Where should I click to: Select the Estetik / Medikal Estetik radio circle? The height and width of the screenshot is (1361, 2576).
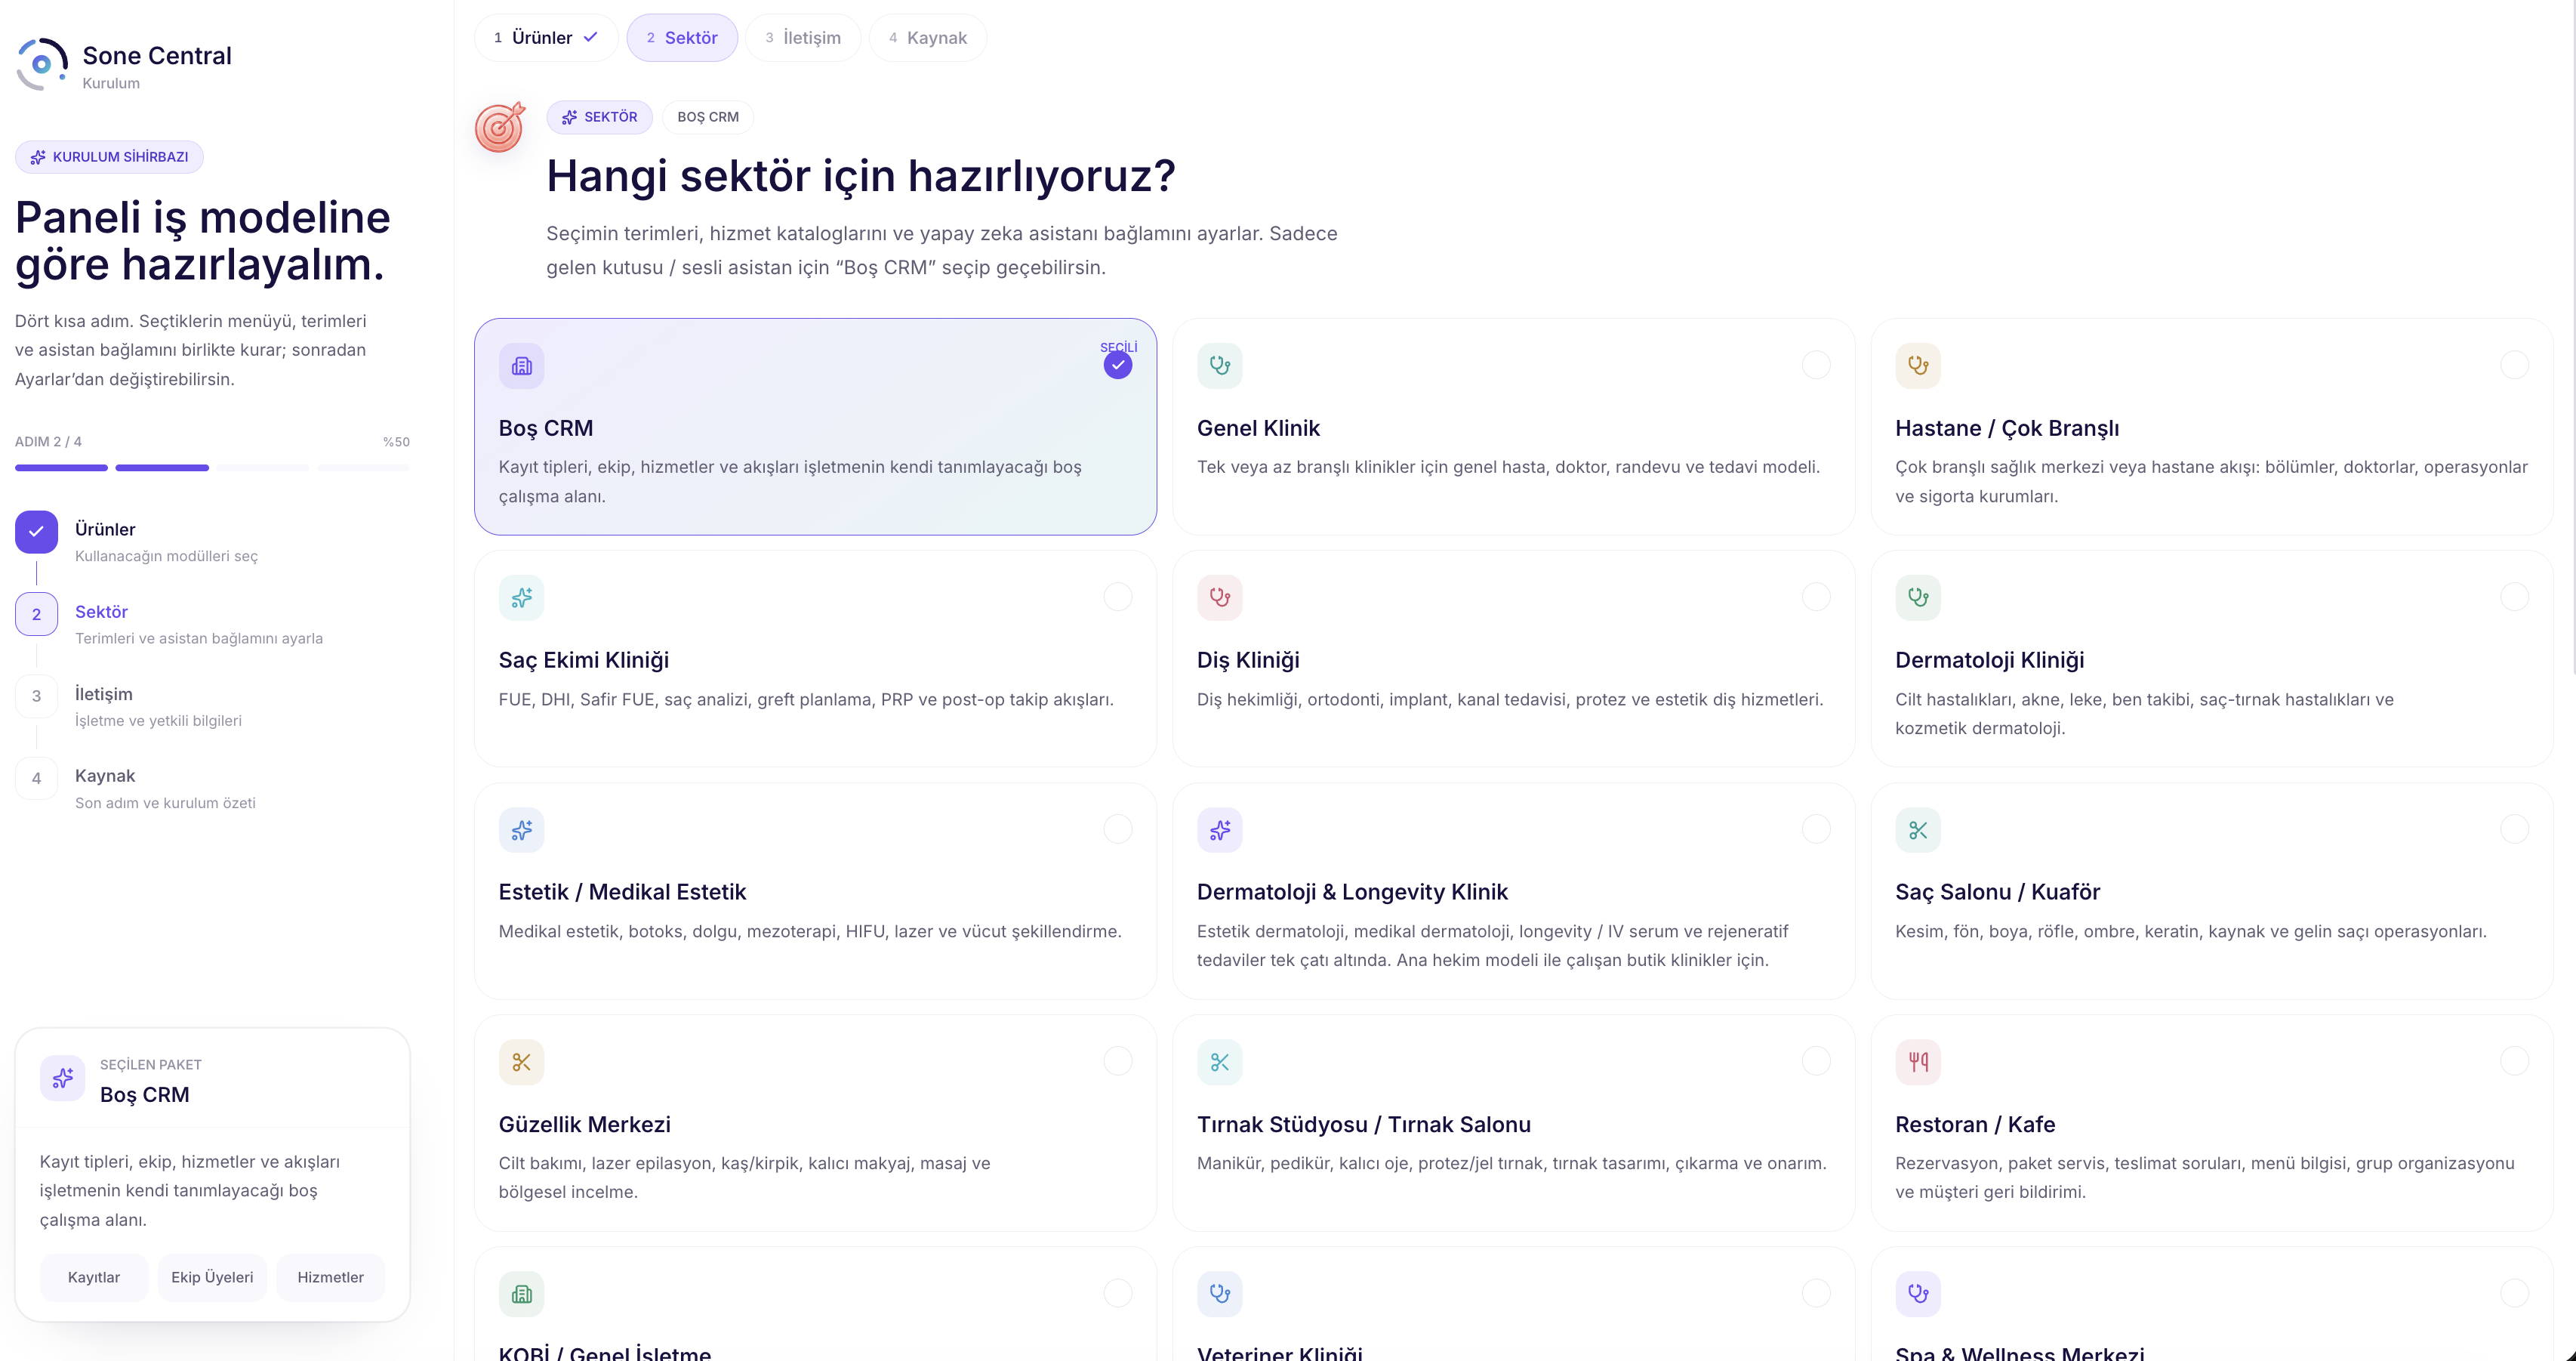tap(1118, 829)
